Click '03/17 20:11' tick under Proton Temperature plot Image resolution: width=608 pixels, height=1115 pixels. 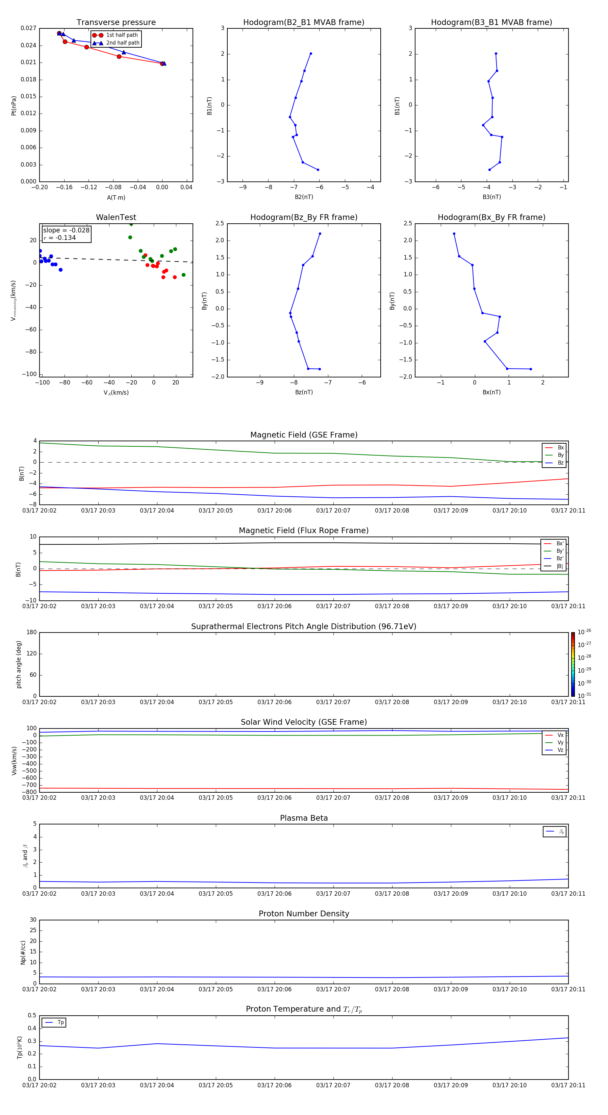[568, 1085]
